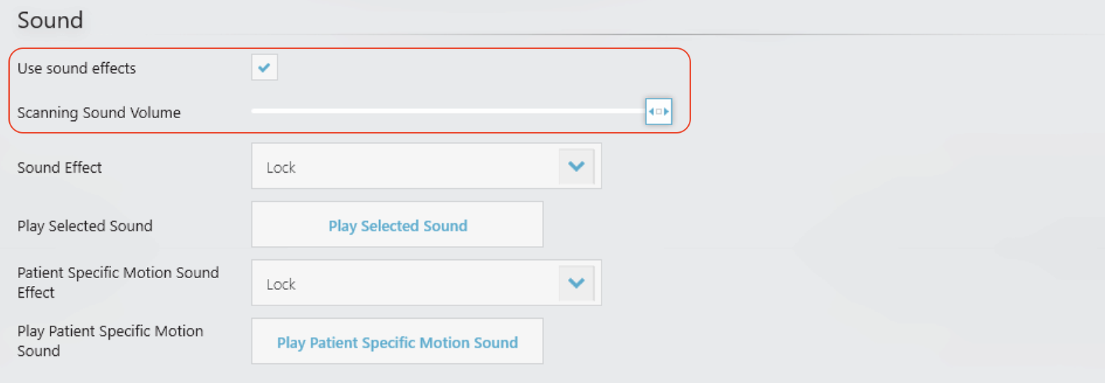The height and width of the screenshot is (383, 1105).
Task: Click the Scanning Sound Volume text label
Action: point(99,113)
